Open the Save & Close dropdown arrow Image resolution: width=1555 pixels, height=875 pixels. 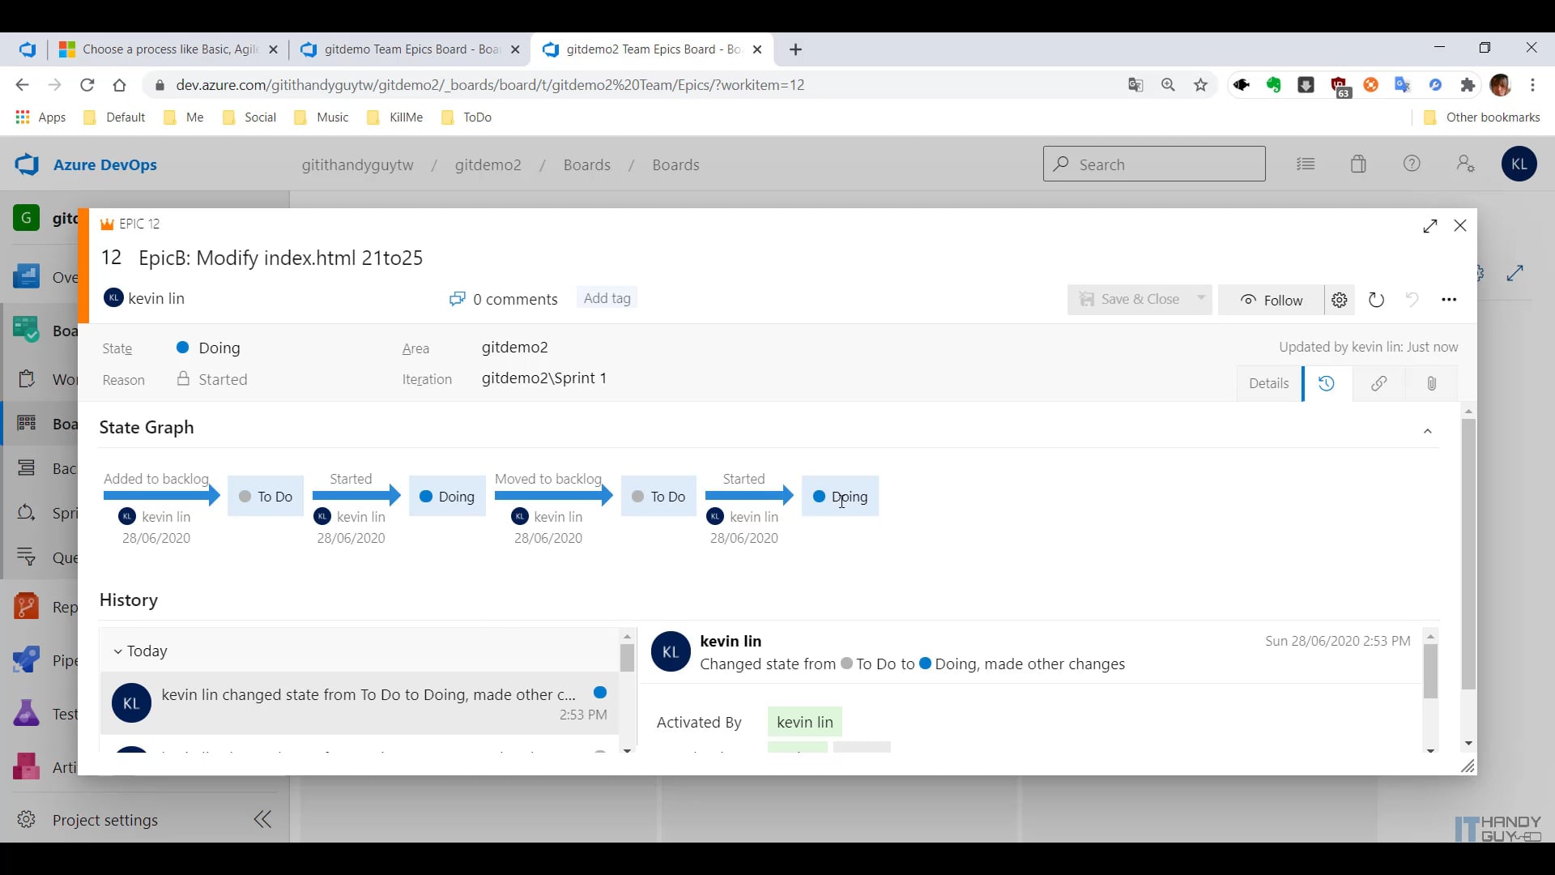click(1201, 299)
